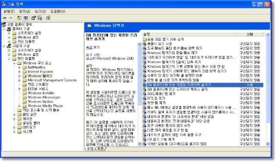
Task: Toggle the Show/Hide Console Tree icon
Action: (26, 18)
